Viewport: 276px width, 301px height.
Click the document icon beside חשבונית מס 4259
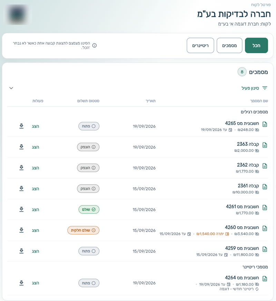coord(265,249)
